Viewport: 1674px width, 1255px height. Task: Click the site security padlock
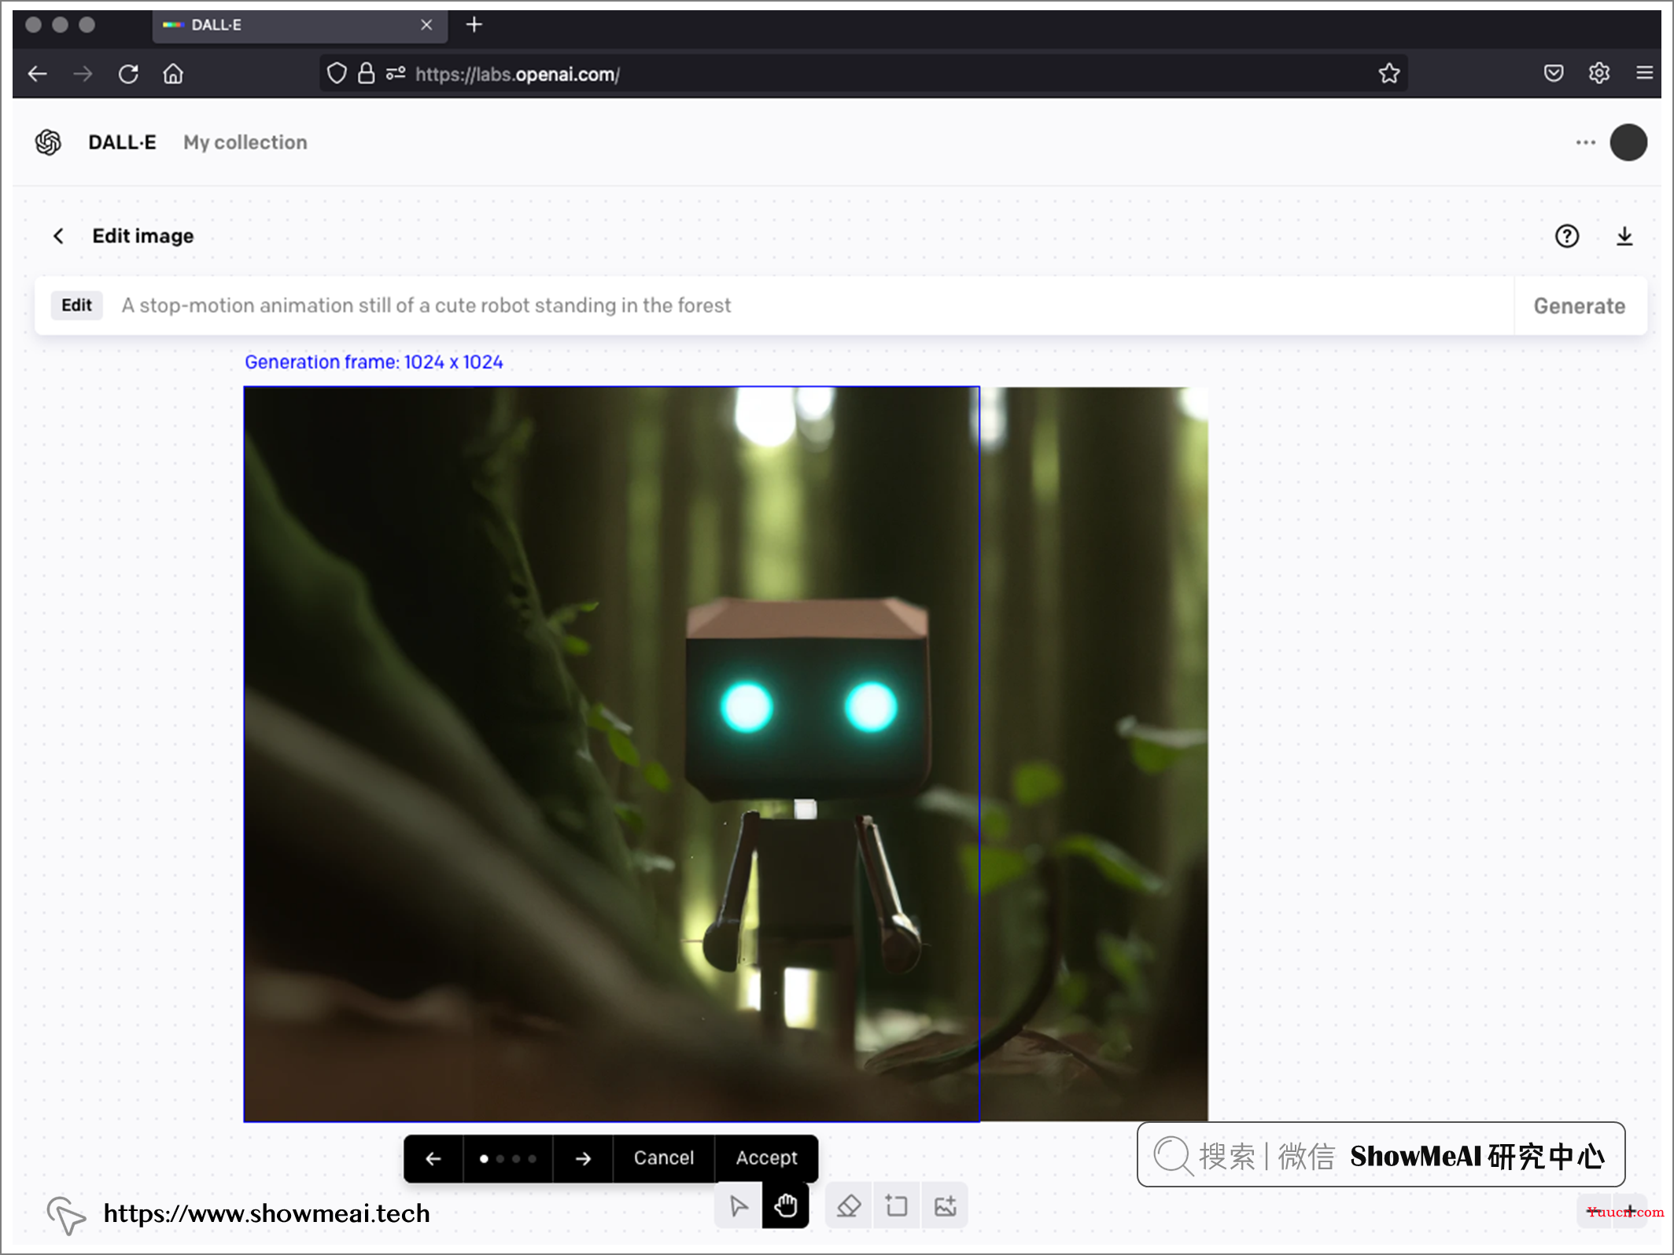[366, 74]
